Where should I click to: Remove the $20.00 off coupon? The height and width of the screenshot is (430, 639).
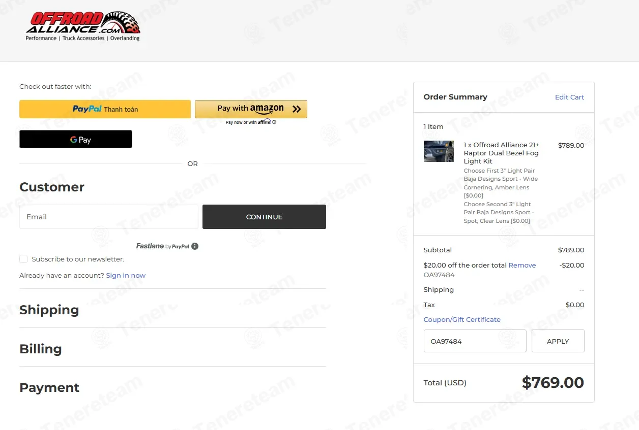click(x=522, y=265)
